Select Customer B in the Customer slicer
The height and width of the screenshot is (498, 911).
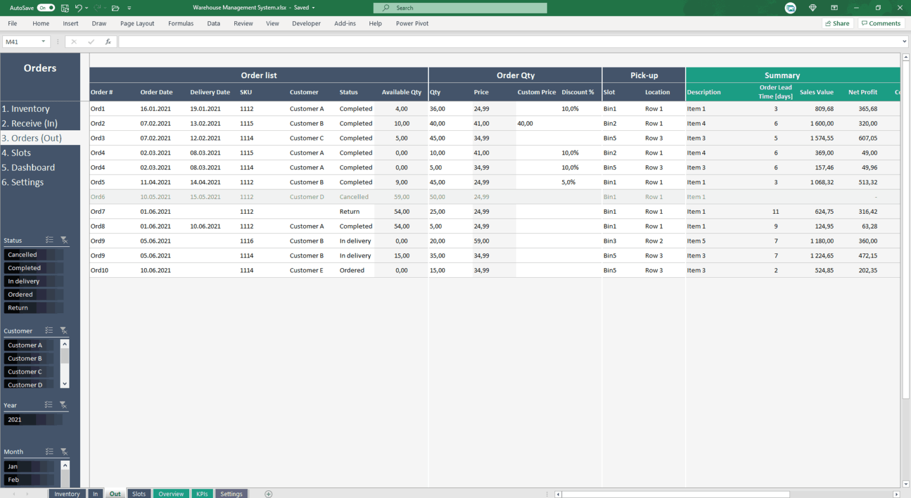(28, 358)
